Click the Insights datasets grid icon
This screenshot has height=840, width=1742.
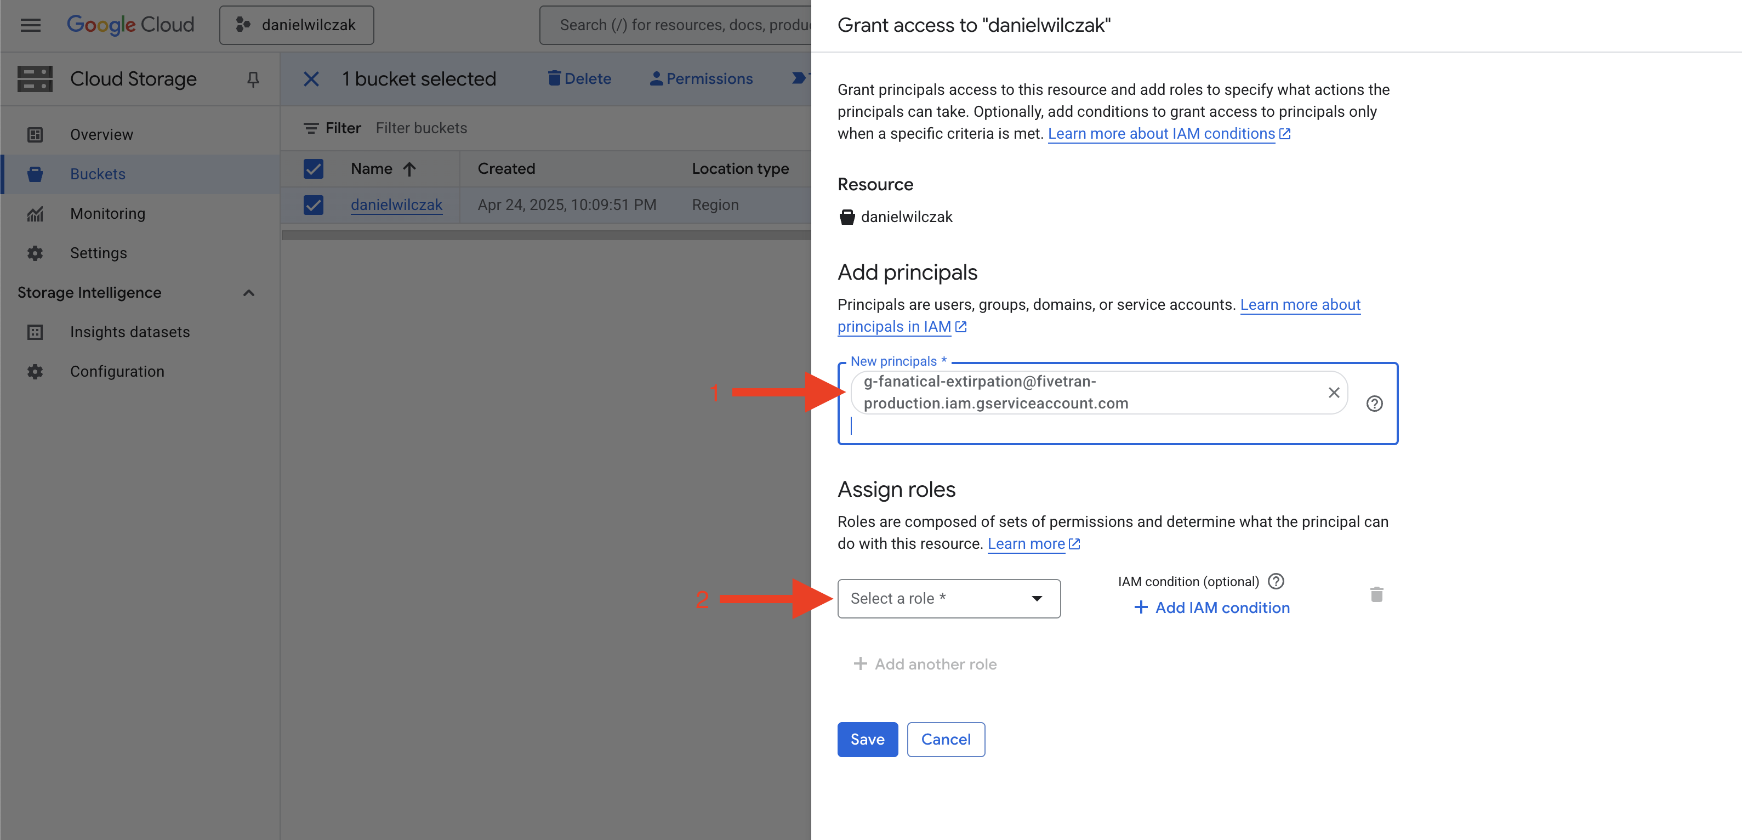(35, 332)
